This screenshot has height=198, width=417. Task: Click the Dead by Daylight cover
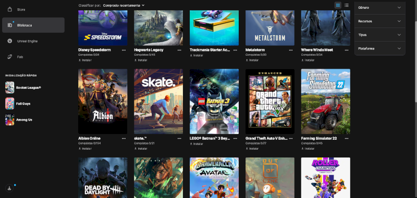[x=103, y=178]
